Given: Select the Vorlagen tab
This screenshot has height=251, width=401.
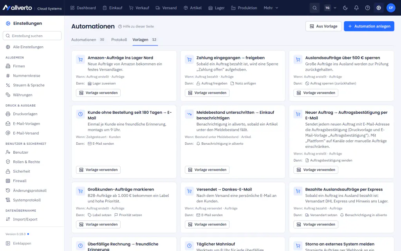Looking at the screenshot, I should tap(145, 40).
